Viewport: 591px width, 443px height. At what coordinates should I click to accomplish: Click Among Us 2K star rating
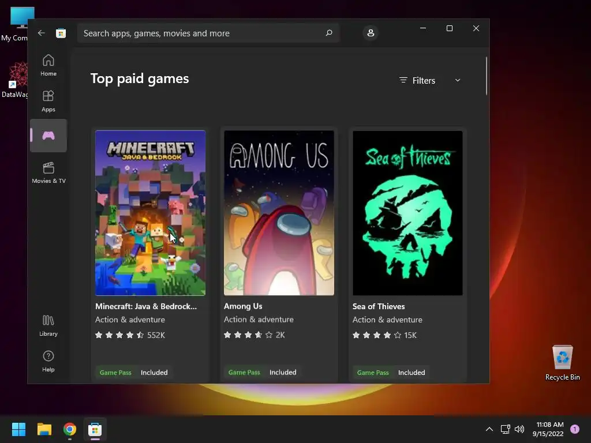tap(255, 335)
